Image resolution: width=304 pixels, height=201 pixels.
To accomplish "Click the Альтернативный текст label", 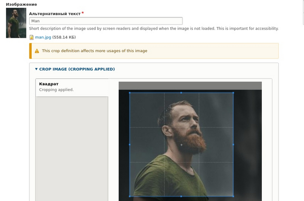I will pos(55,13).
